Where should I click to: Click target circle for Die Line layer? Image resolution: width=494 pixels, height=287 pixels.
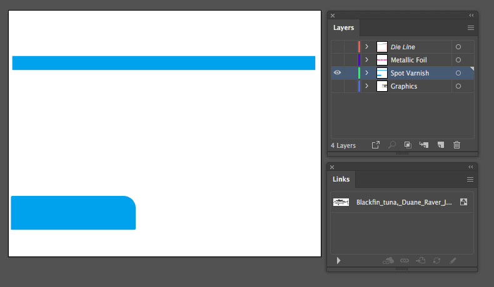pos(458,47)
